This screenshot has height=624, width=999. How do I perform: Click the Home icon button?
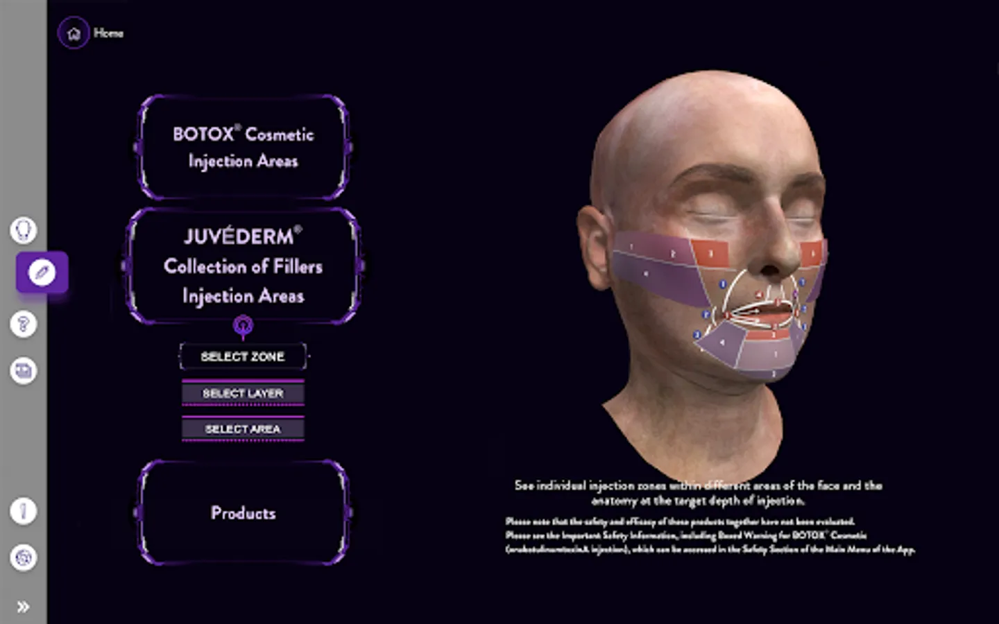[x=74, y=33]
